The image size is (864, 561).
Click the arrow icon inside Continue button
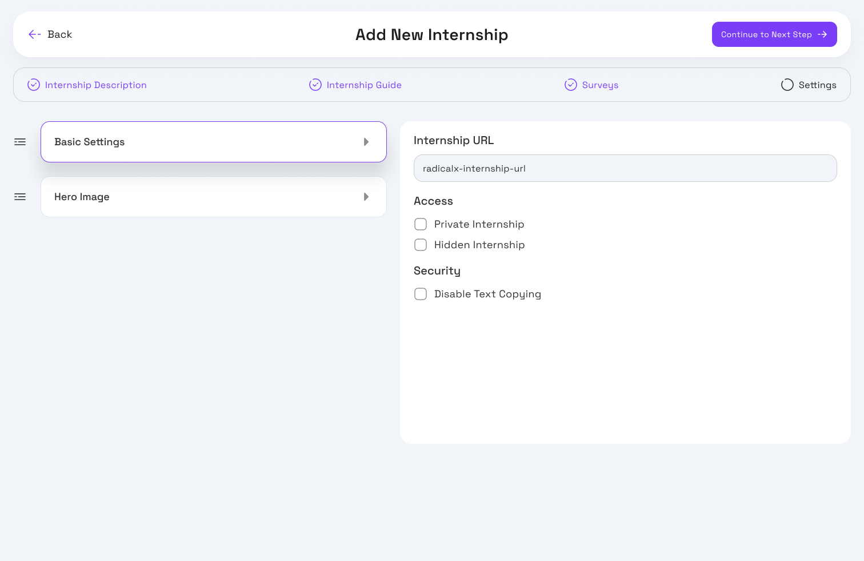coord(823,34)
